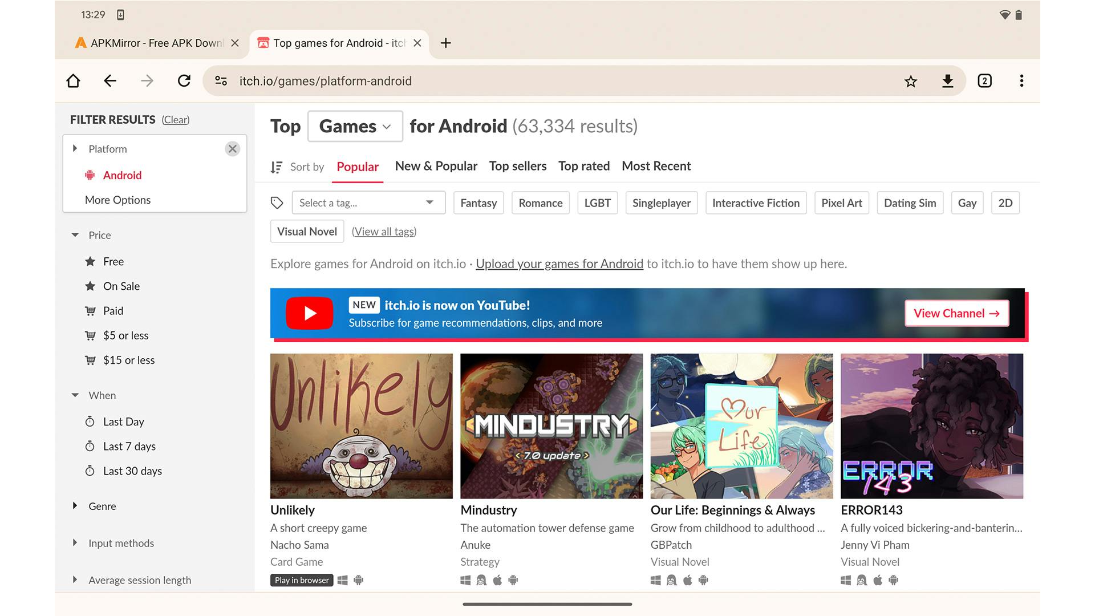The height and width of the screenshot is (616, 1095).
Task: Select the Last 7 days filter
Action: [129, 446]
